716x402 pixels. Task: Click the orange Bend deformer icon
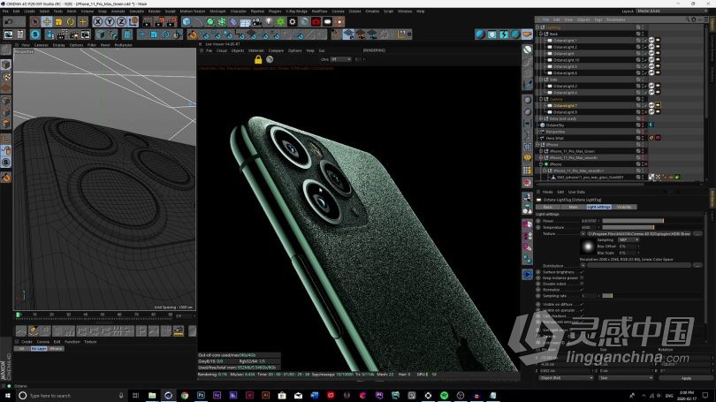(x=192, y=34)
